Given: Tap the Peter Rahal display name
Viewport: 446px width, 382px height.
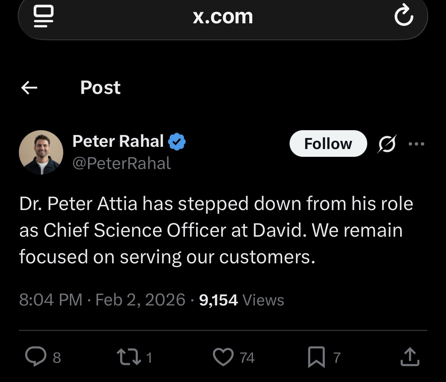Looking at the screenshot, I should pos(118,141).
